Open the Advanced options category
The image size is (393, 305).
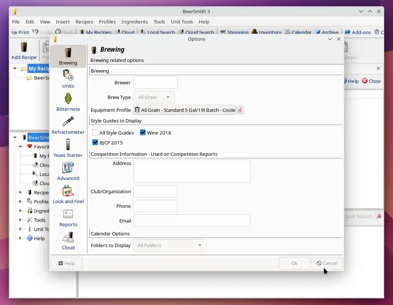tap(68, 172)
